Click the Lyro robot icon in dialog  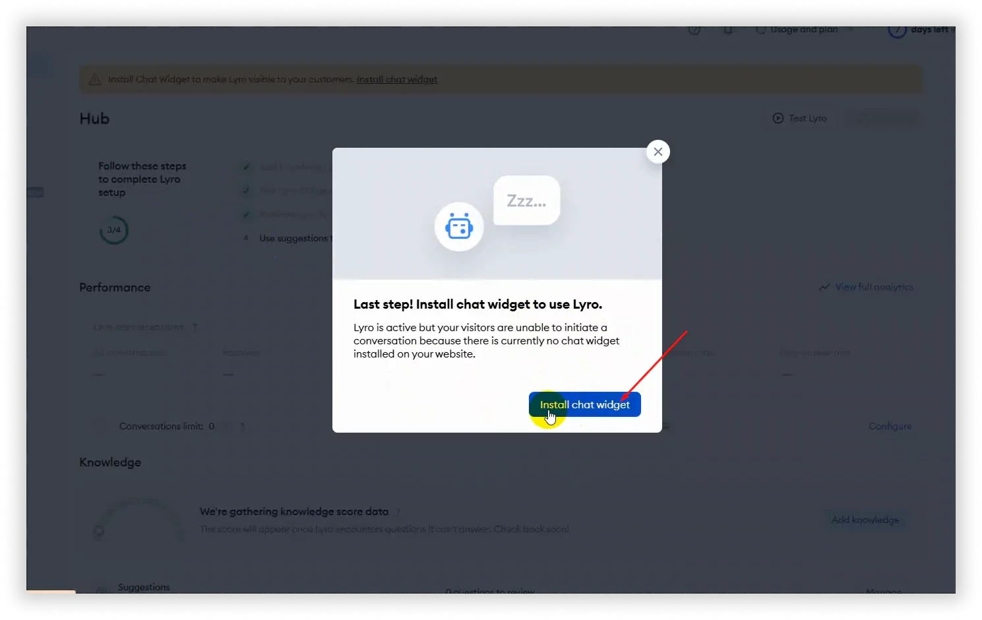point(459,227)
